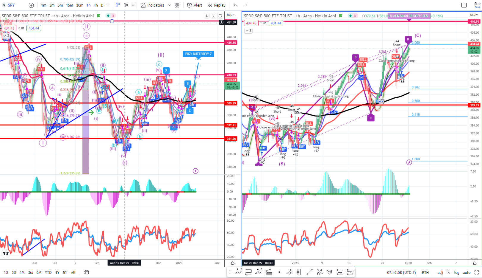
Task: Open the indicator templates grid icon
Action: tap(177, 5)
